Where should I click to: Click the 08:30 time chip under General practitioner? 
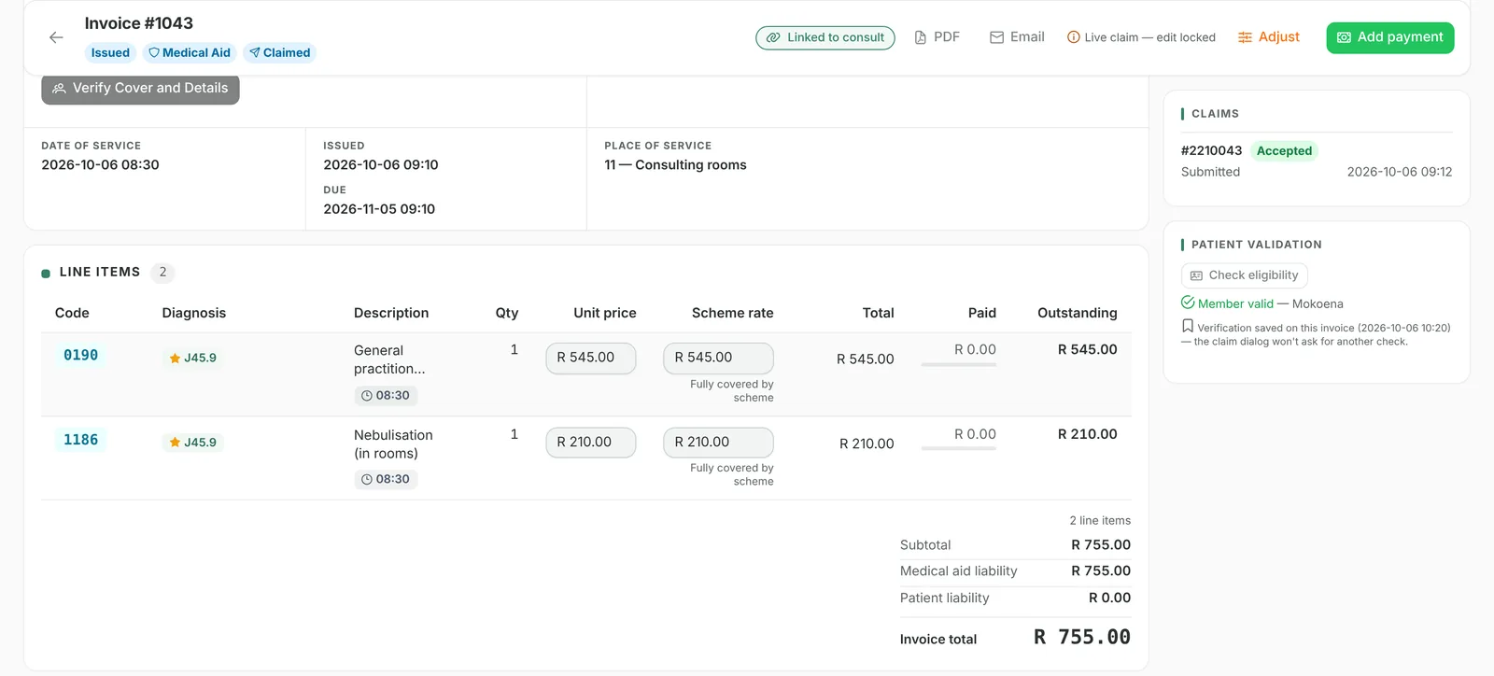386,396
